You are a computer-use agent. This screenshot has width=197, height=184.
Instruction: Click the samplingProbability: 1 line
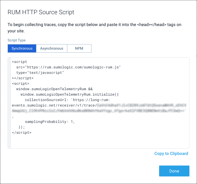[49, 122]
